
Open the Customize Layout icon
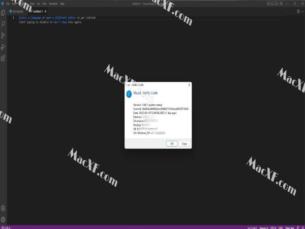point(281,4)
